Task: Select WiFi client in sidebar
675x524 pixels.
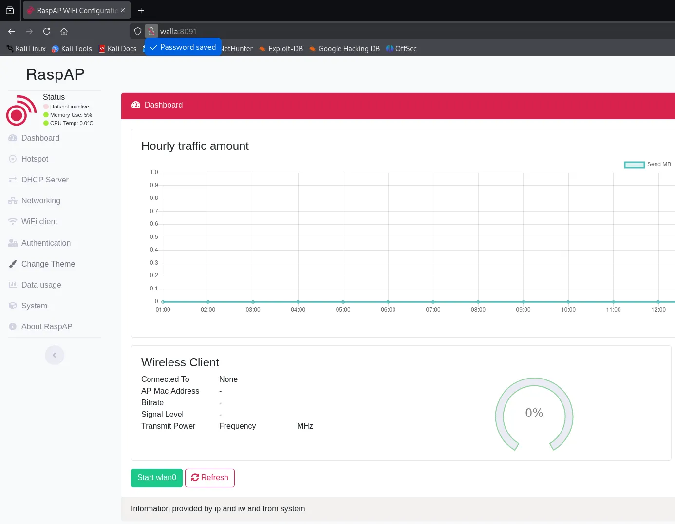Action: pyautogui.click(x=39, y=221)
